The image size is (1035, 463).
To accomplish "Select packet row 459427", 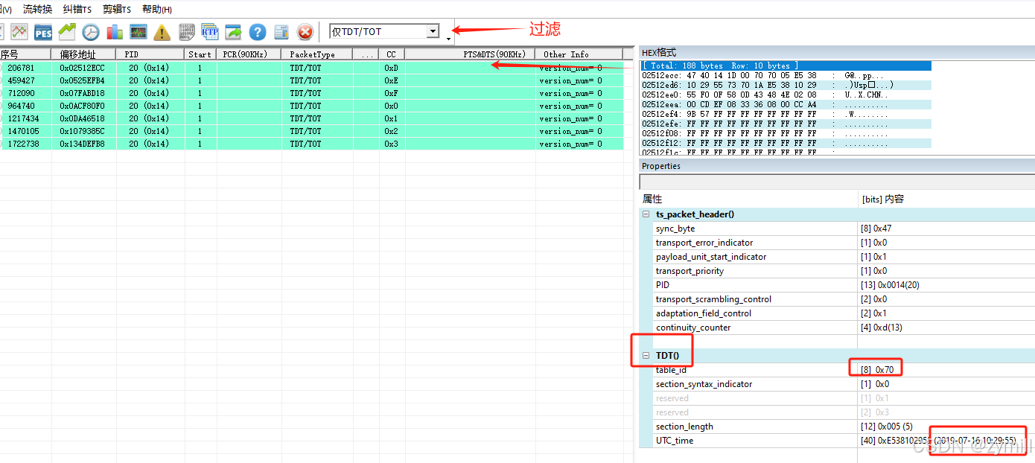I will click(x=312, y=80).
